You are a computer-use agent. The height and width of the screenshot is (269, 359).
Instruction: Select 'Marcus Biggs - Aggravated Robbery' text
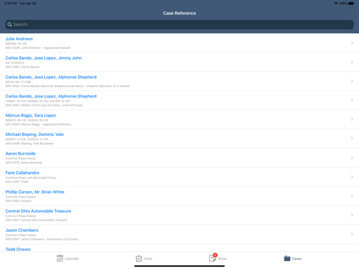(46, 125)
